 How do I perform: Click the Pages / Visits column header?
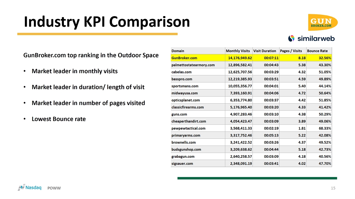tap(293, 51)
